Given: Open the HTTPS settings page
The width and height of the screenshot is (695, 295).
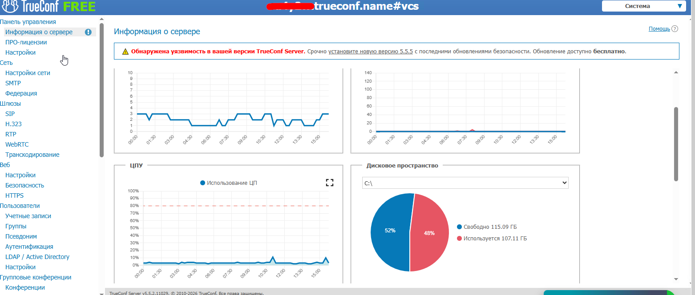Looking at the screenshot, I should [14, 195].
